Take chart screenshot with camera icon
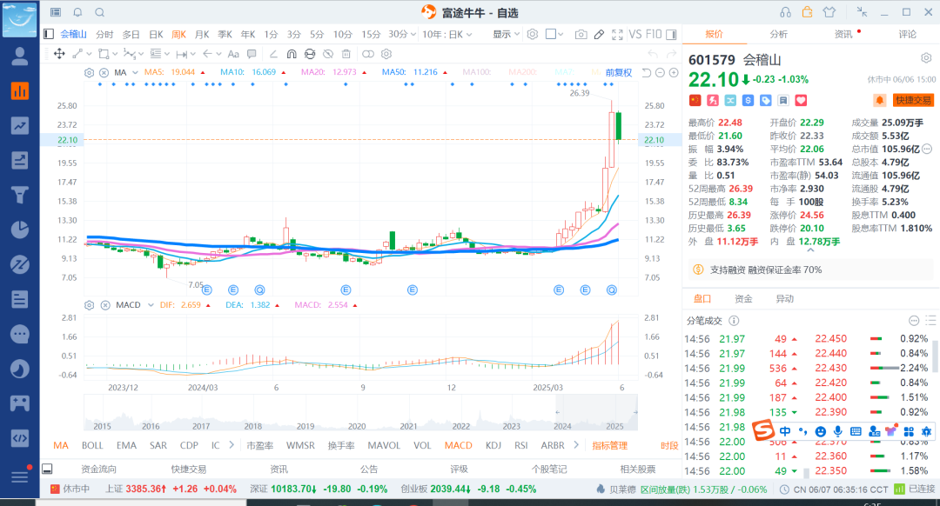The image size is (940, 506). (x=581, y=35)
